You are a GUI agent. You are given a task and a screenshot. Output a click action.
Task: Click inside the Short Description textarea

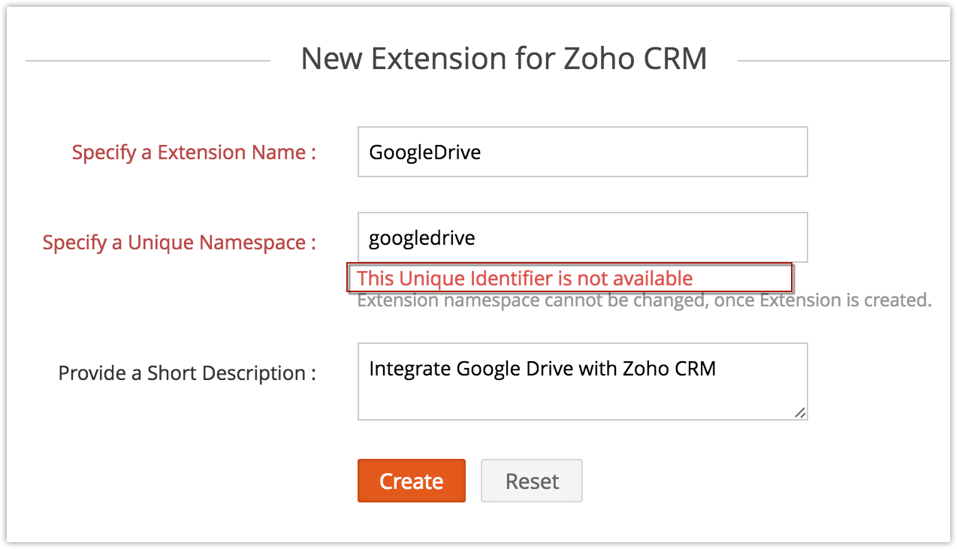pos(582,382)
